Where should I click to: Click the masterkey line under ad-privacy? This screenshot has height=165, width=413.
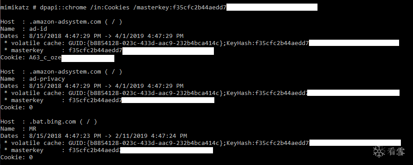point(109,100)
